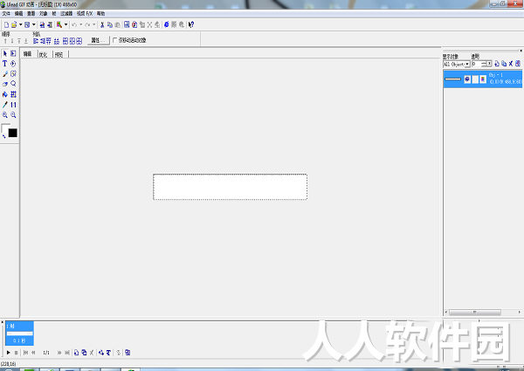Click the align bottom icon
Image resolution: width=524 pixels, height=371 pixels.
[57, 41]
